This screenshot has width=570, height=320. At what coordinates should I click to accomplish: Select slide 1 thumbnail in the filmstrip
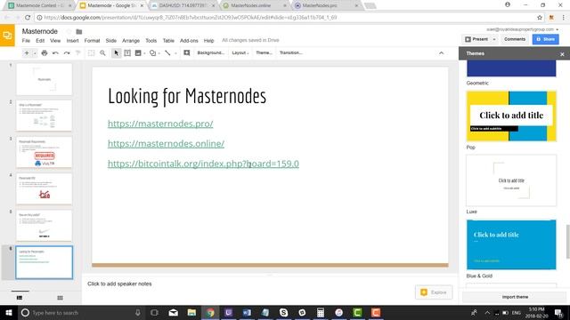coord(45,79)
